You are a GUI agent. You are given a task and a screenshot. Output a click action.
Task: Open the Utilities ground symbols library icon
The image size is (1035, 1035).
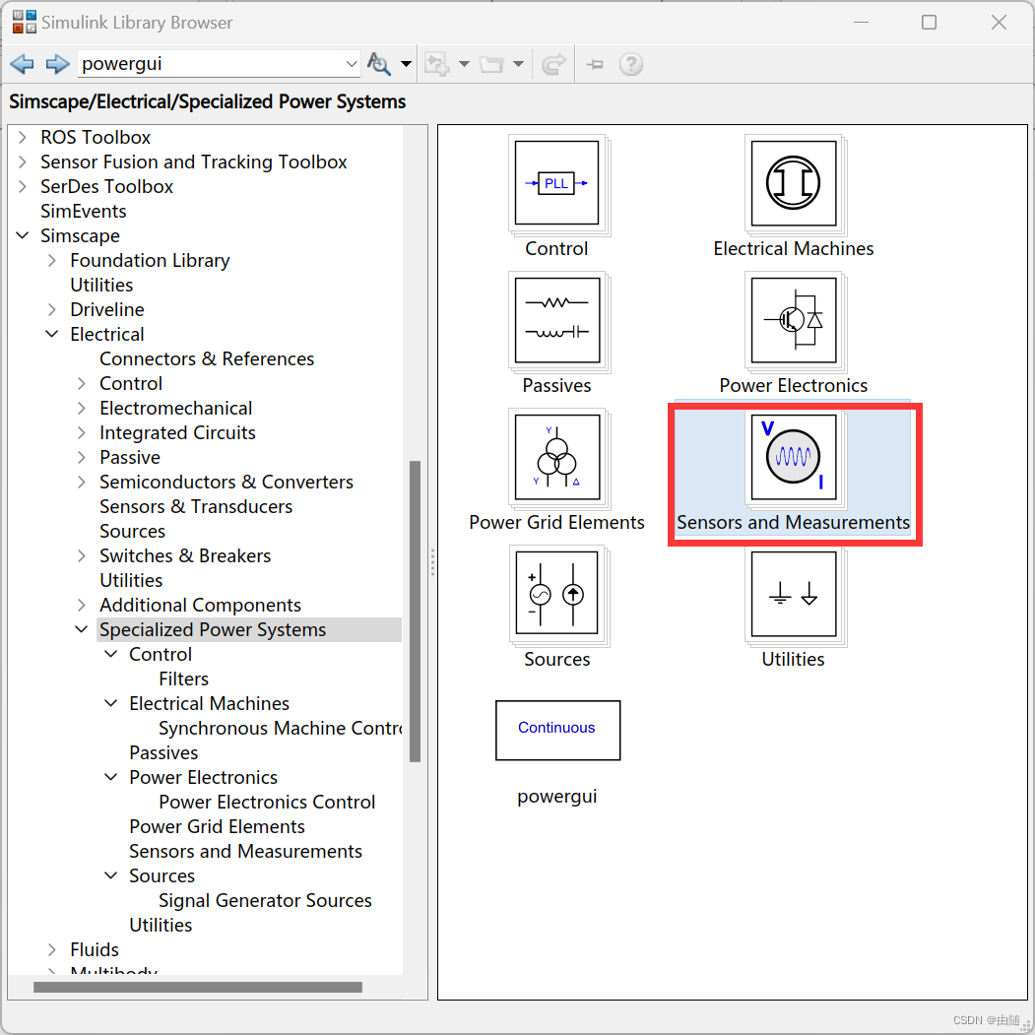pos(794,594)
